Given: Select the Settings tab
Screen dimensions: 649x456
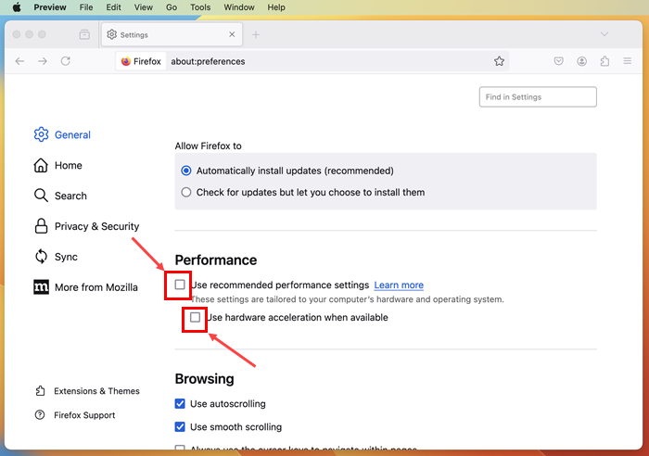Looking at the screenshot, I should pyautogui.click(x=172, y=35).
